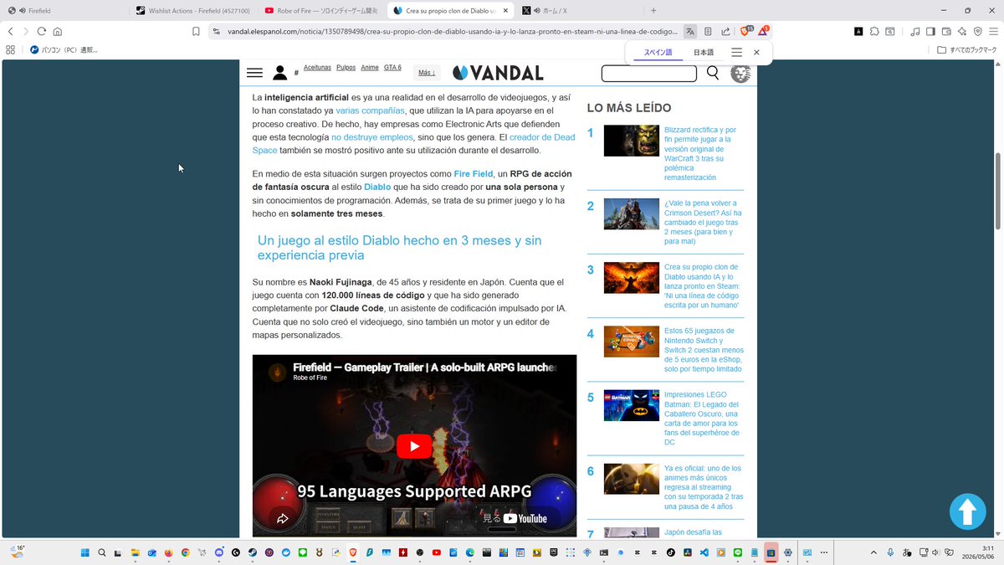Select 日本語 in translate popup
Image resolution: width=1004 pixels, height=565 pixels.
[x=704, y=52]
